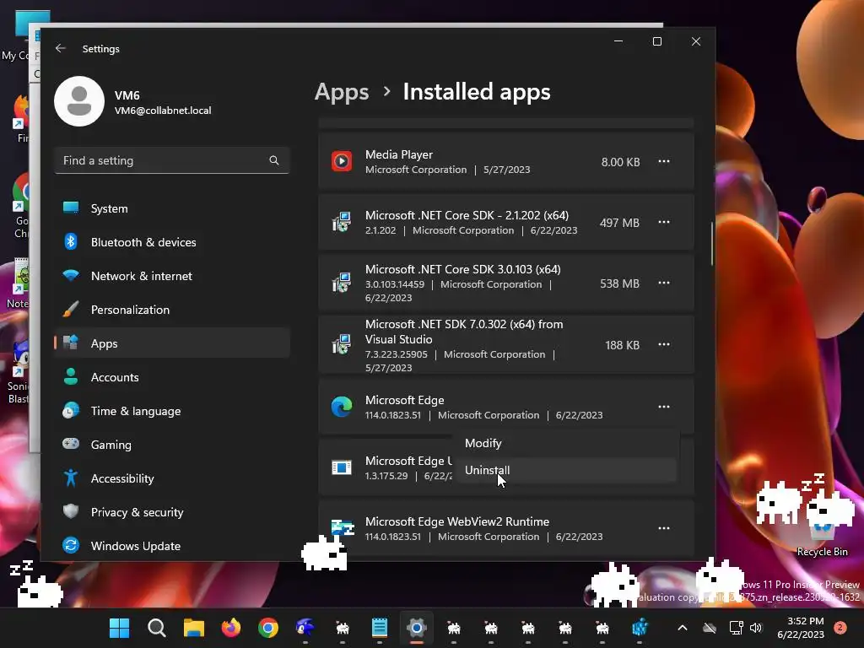Select the Apps category in sidebar
The width and height of the screenshot is (864, 648).
point(172,343)
